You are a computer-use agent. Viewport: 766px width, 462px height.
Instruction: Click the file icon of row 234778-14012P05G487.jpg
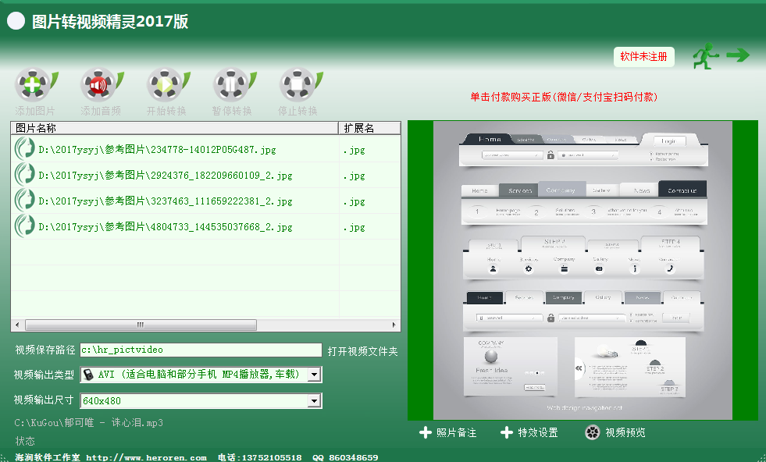pyautogui.click(x=24, y=149)
